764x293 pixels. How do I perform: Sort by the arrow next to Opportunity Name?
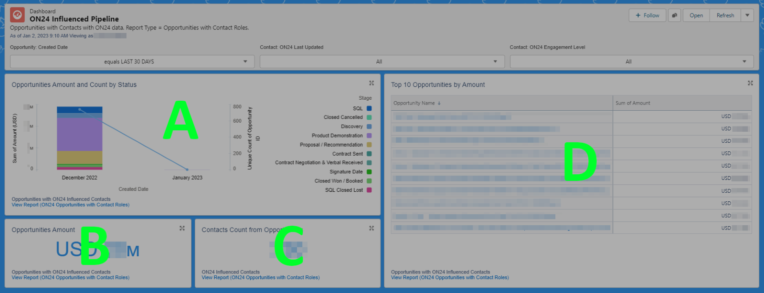[439, 103]
